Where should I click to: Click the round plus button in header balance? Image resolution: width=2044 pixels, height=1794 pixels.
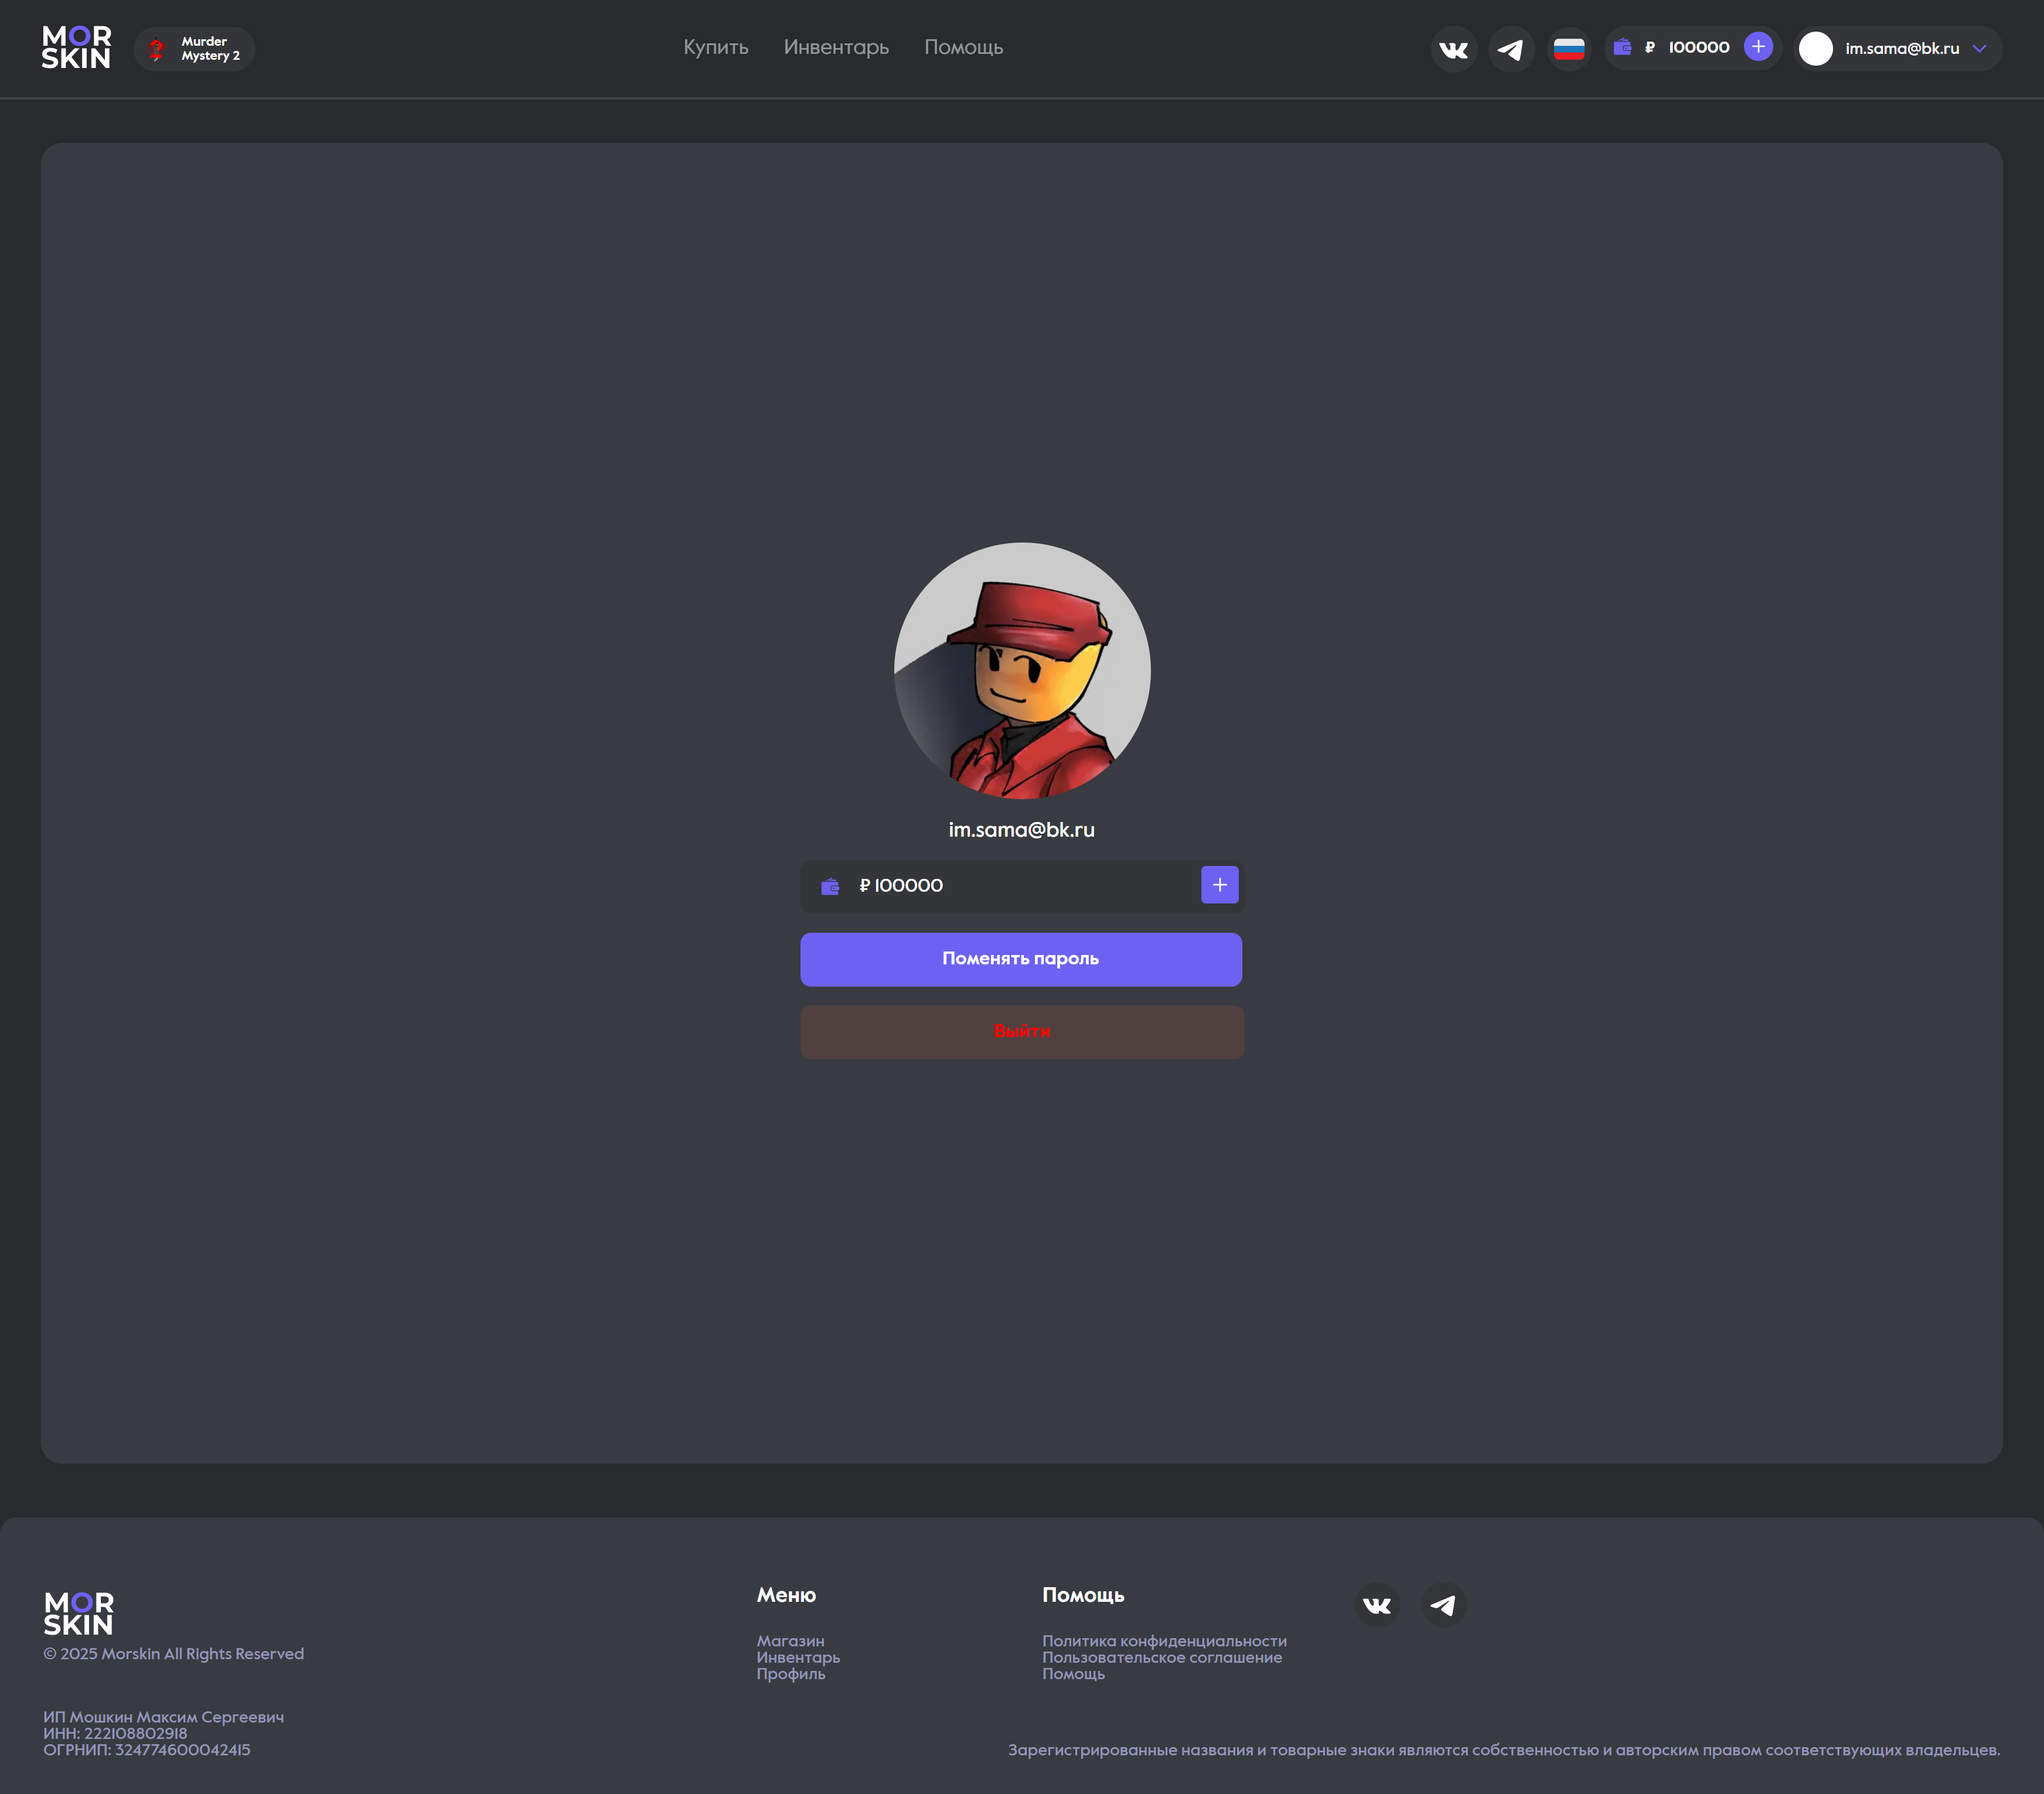coord(1758,47)
